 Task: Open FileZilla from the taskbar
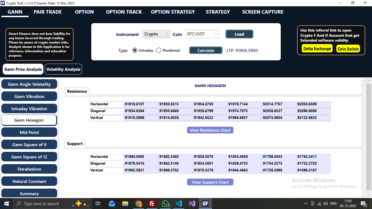pyautogui.click(x=152, y=203)
